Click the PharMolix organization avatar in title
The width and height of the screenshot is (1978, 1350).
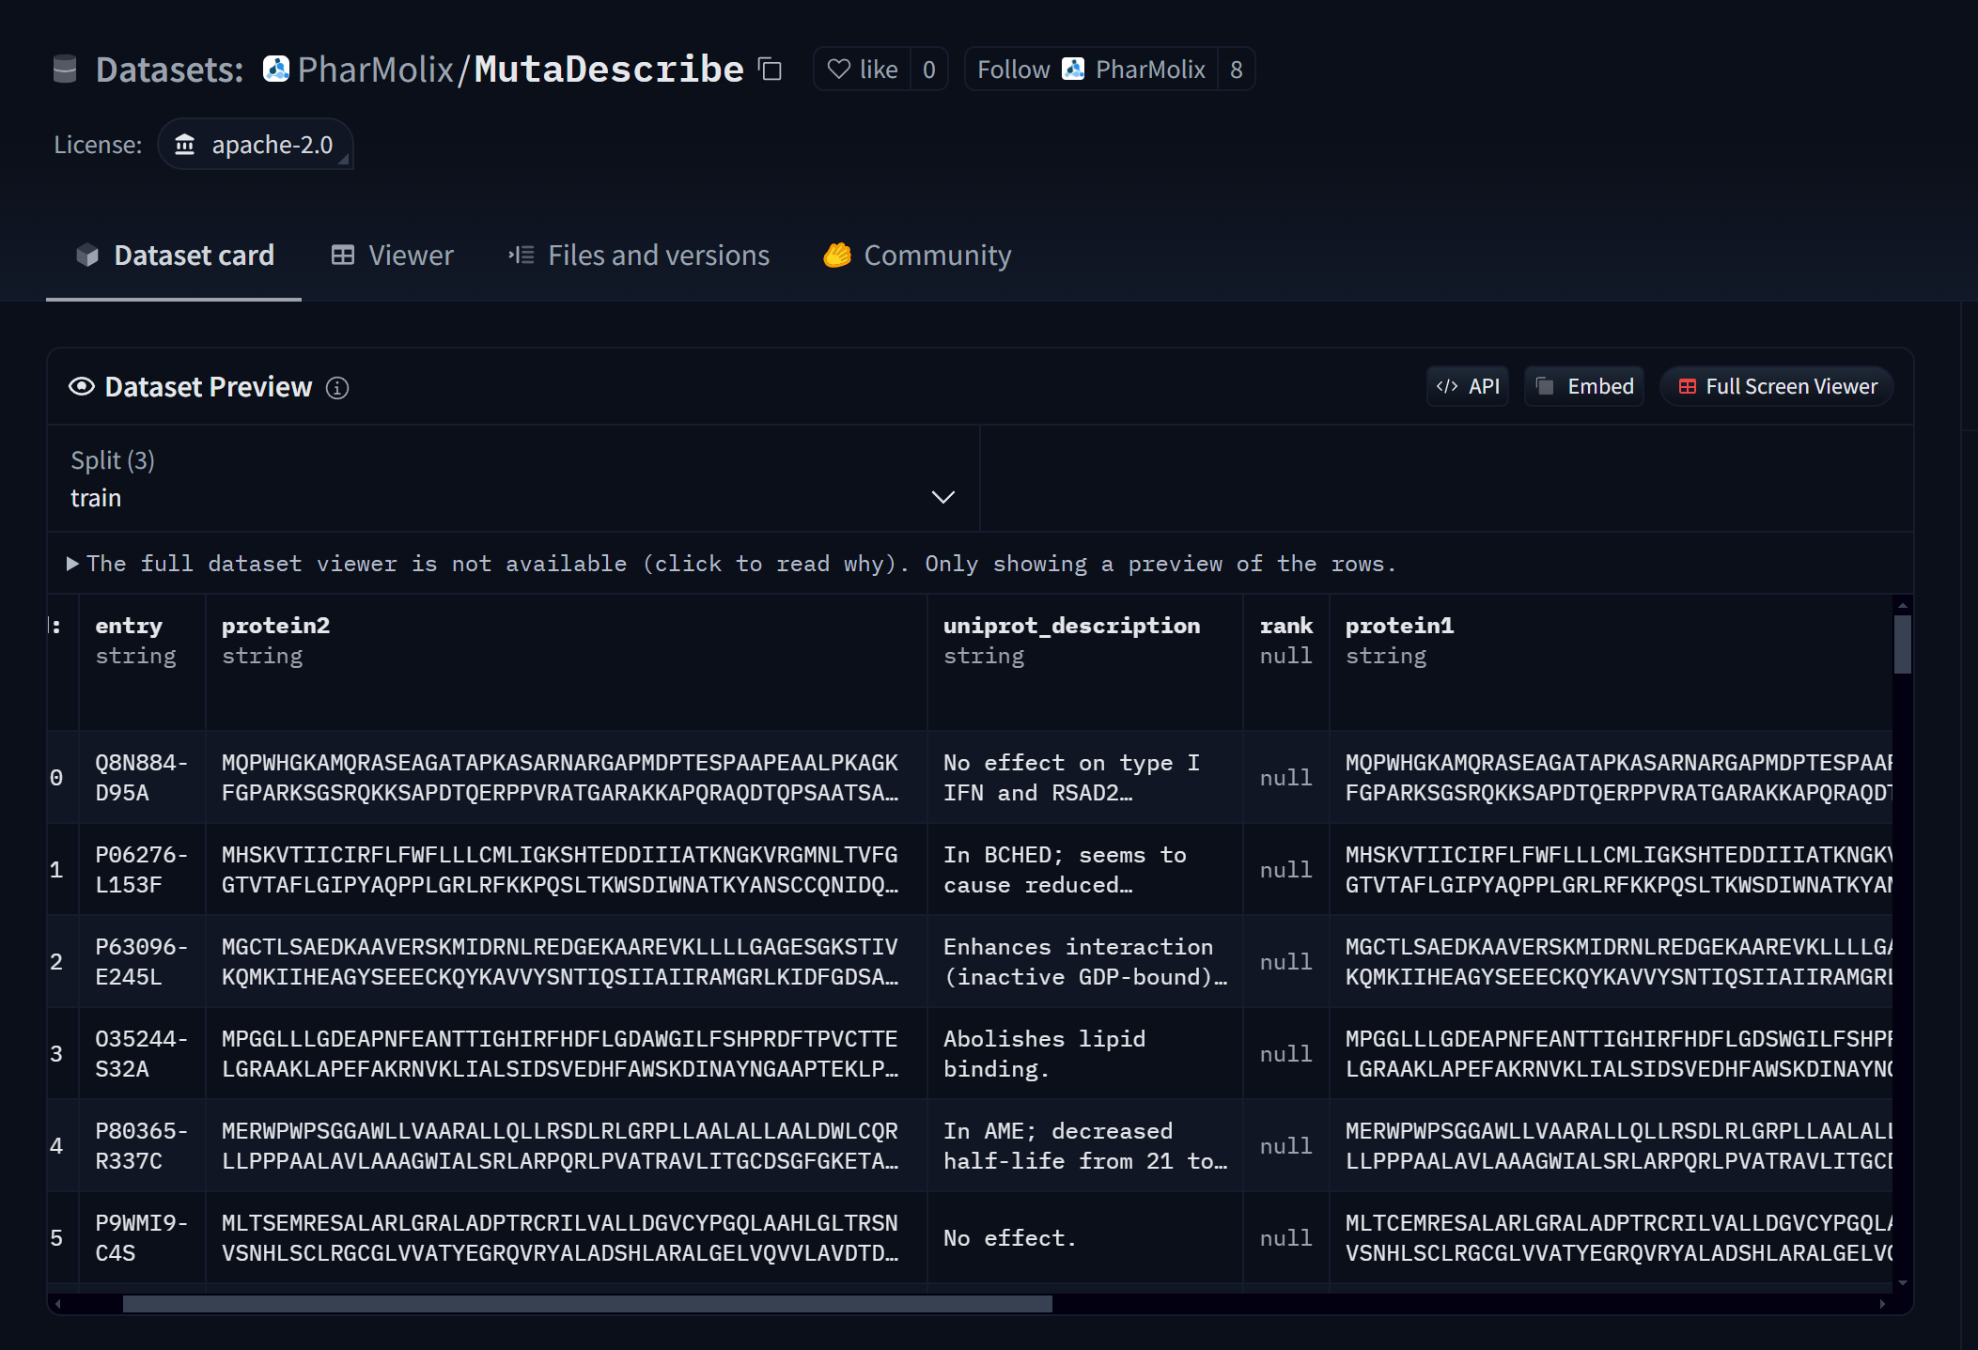coord(276,70)
